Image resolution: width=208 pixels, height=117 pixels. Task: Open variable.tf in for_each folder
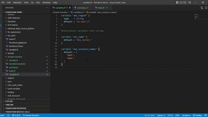[13, 50]
